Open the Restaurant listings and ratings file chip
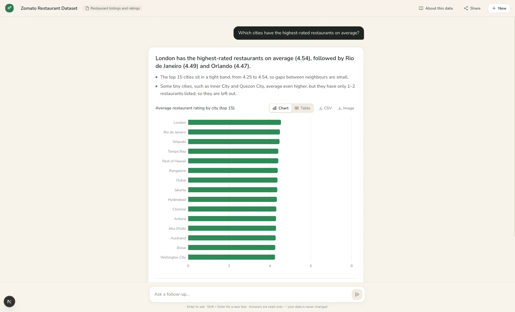This screenshot has width=515, height=312. [113, 8]
